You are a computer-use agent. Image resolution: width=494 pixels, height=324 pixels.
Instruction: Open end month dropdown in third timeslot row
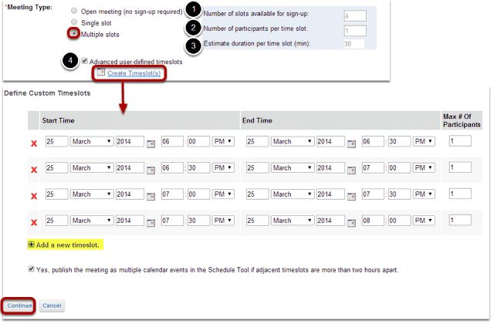[x=292, y=194]
